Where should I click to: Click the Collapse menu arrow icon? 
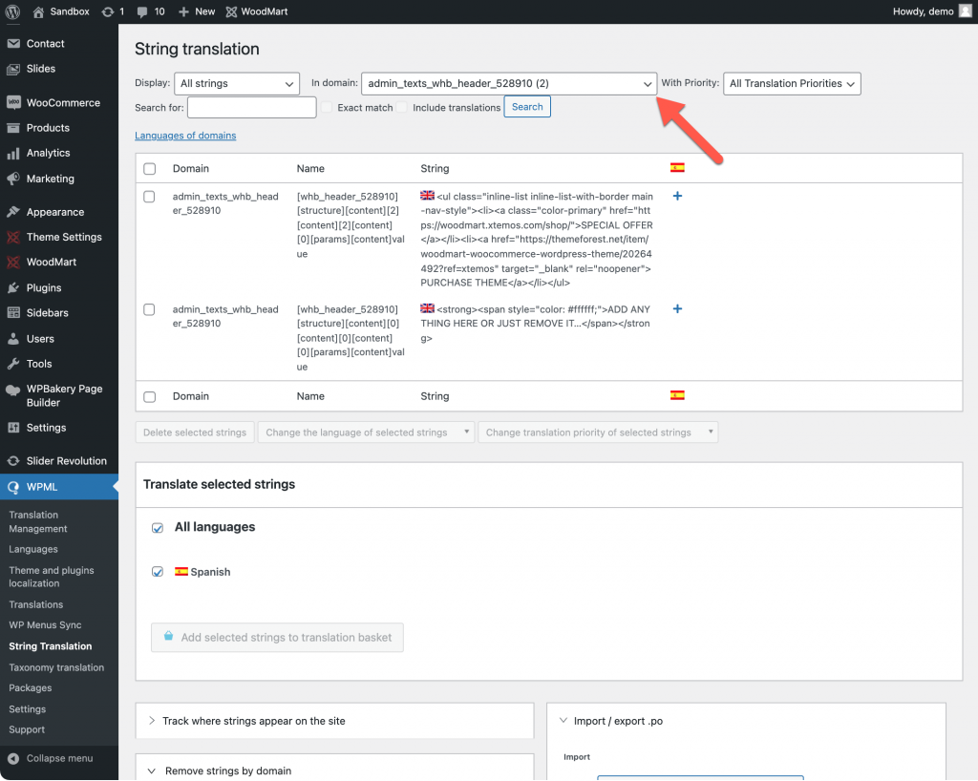[x=13, y=758]
